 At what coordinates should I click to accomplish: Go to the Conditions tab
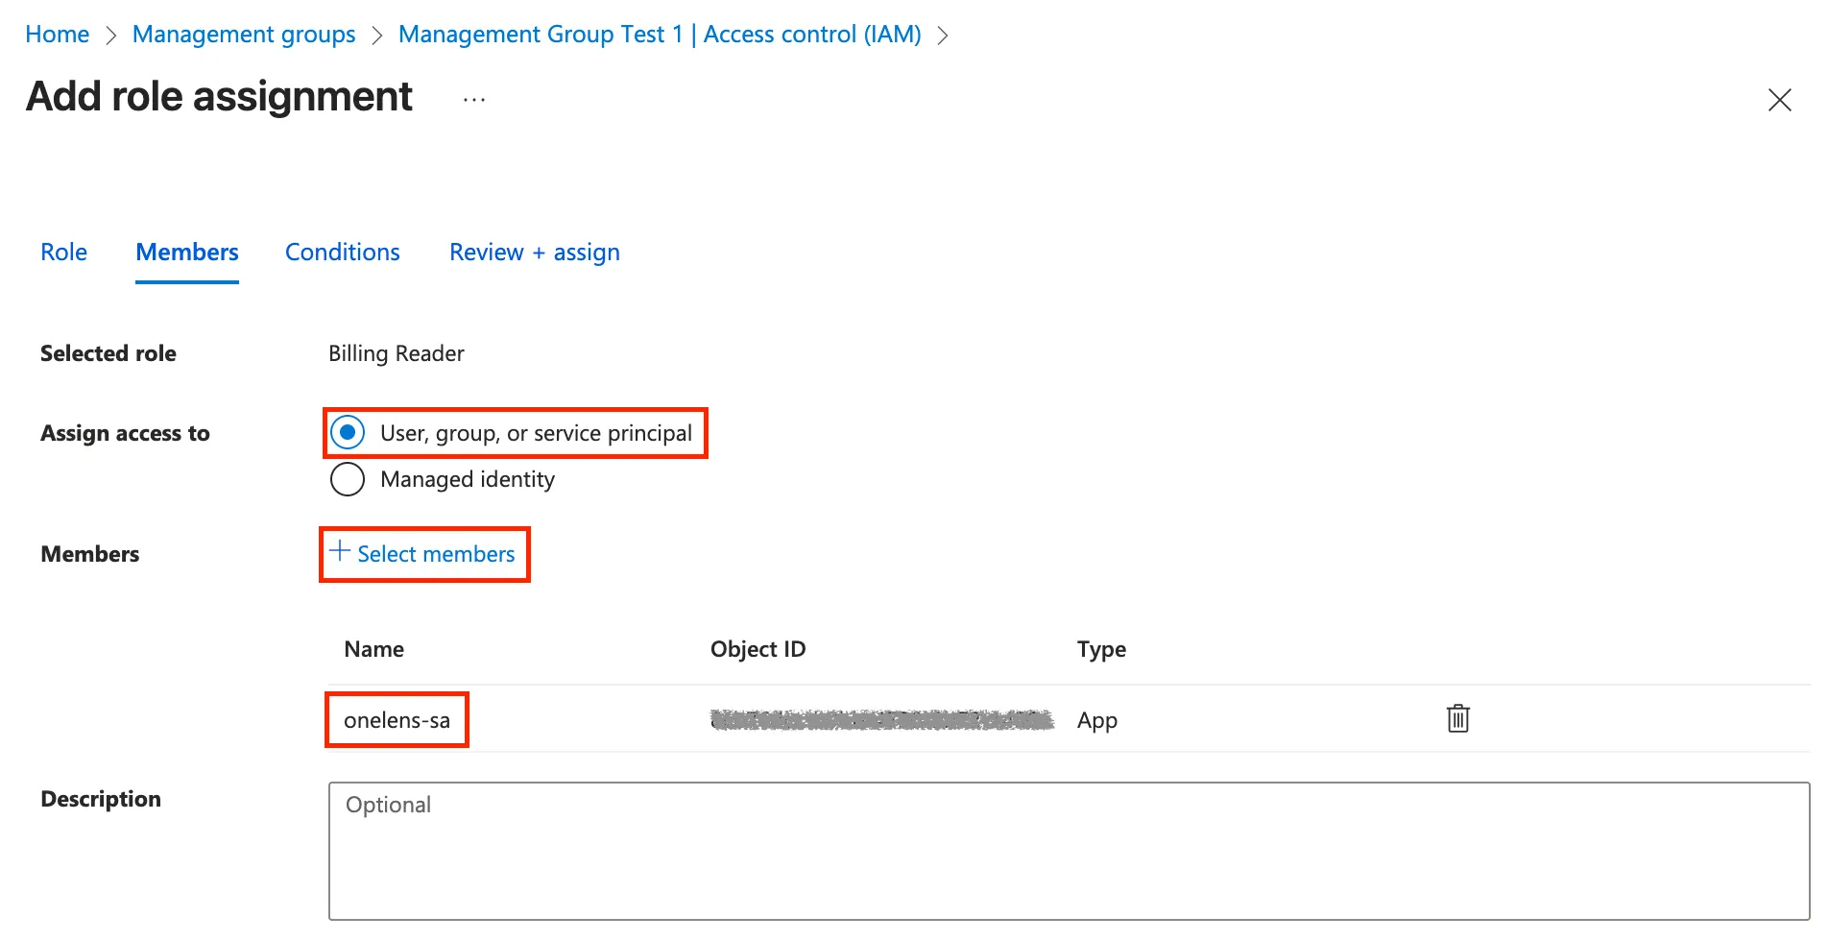click(x=342, y=253)
